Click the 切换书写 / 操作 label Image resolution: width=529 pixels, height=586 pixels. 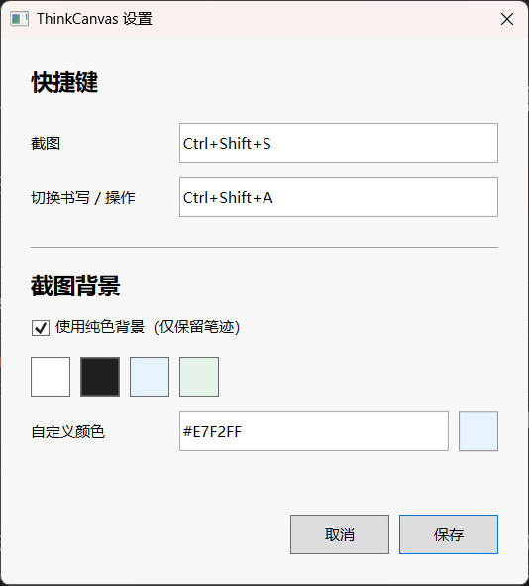pyautogui.click(x=83, y=198)
